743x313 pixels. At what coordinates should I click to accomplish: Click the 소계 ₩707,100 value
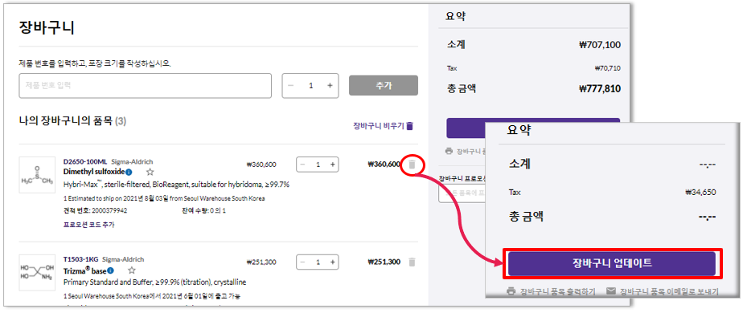click(599, 46)
